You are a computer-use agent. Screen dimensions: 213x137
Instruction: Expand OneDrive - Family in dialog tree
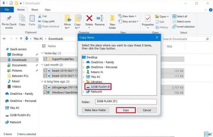[x=84, y=62]
